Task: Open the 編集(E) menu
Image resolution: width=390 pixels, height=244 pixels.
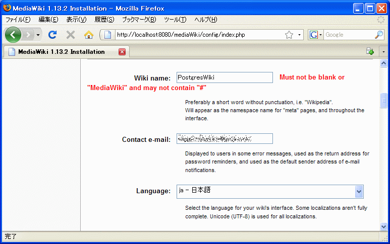Action: 48,20
